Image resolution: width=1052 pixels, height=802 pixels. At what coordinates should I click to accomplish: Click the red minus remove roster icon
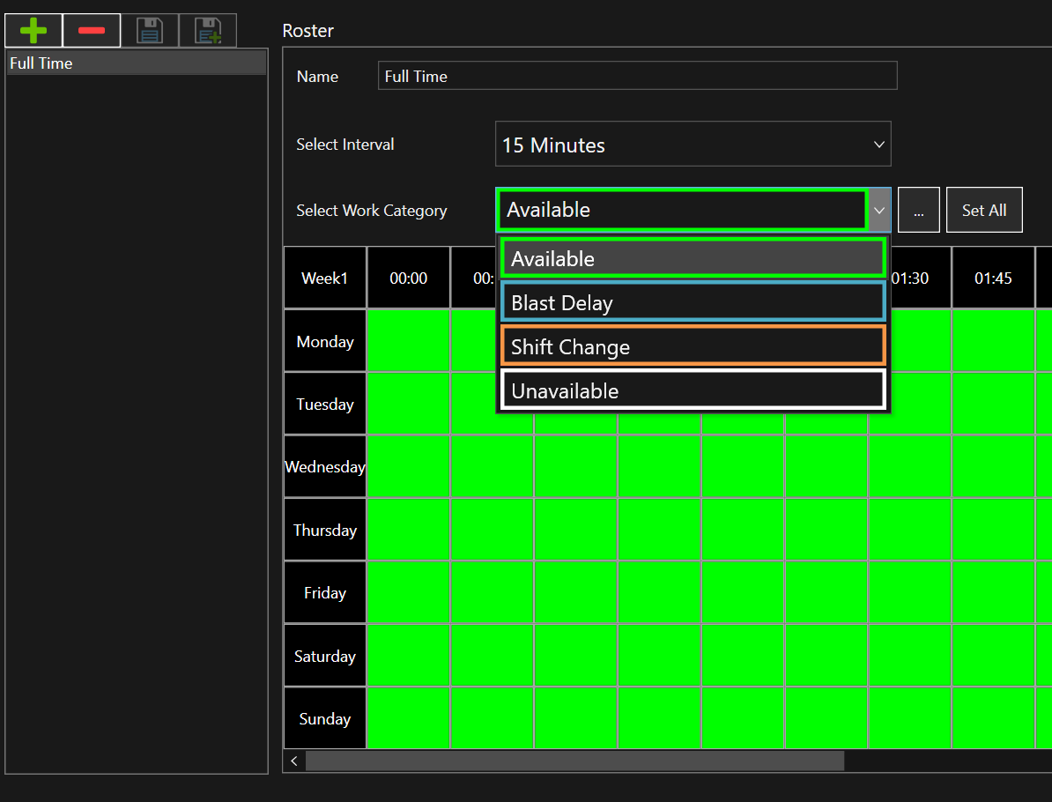pyautogui.click(x=92, y=31)
